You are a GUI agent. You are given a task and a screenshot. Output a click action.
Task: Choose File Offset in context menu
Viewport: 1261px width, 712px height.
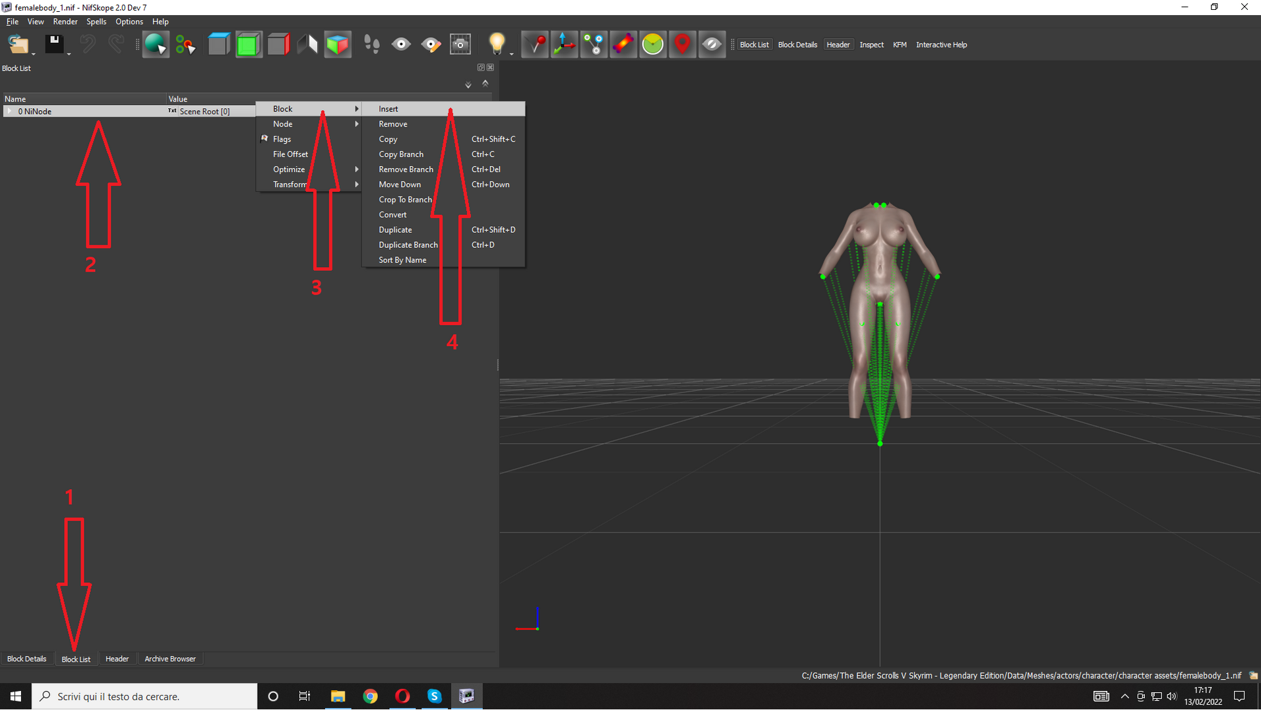point(309,154)
